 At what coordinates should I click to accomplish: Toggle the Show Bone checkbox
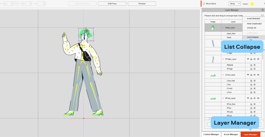(x=204, y=4)
